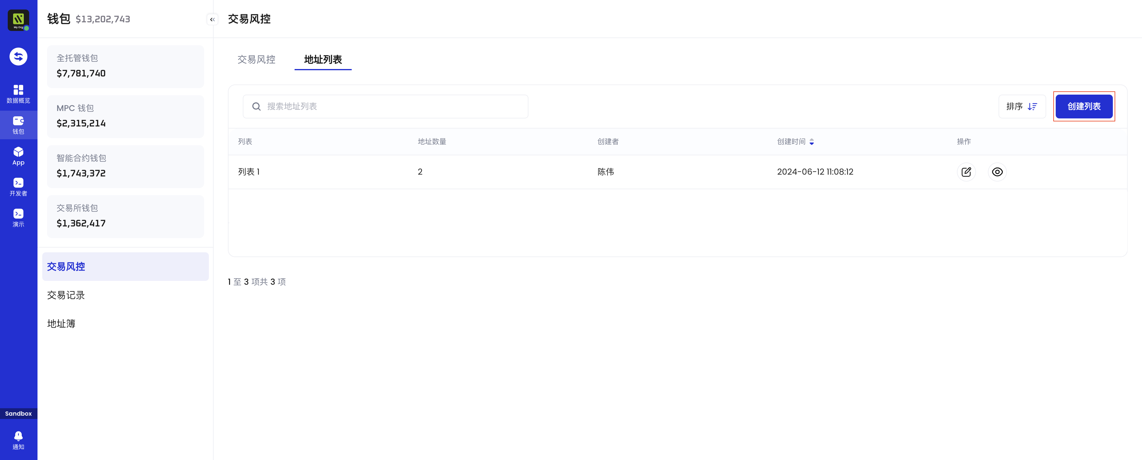Viewport: 1142px width, 460px height.
Task: Sort by 创建时间 column arrows
Action: pos(811,142)
